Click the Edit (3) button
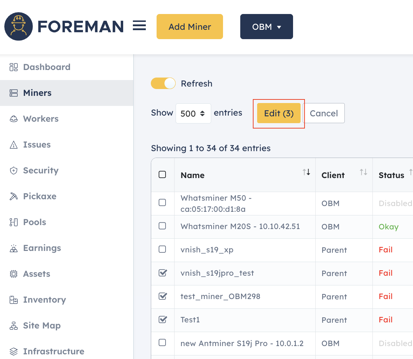413x359 pixels. tap(279, 113)
